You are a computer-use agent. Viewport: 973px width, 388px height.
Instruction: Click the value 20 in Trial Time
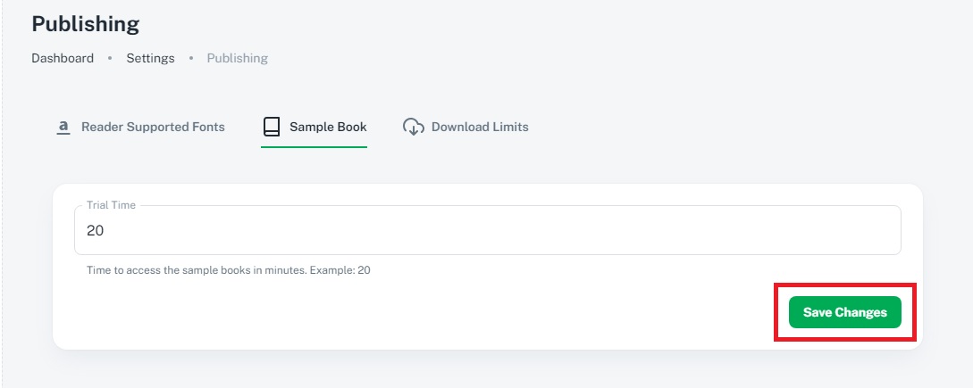click(x=95, y=230)
